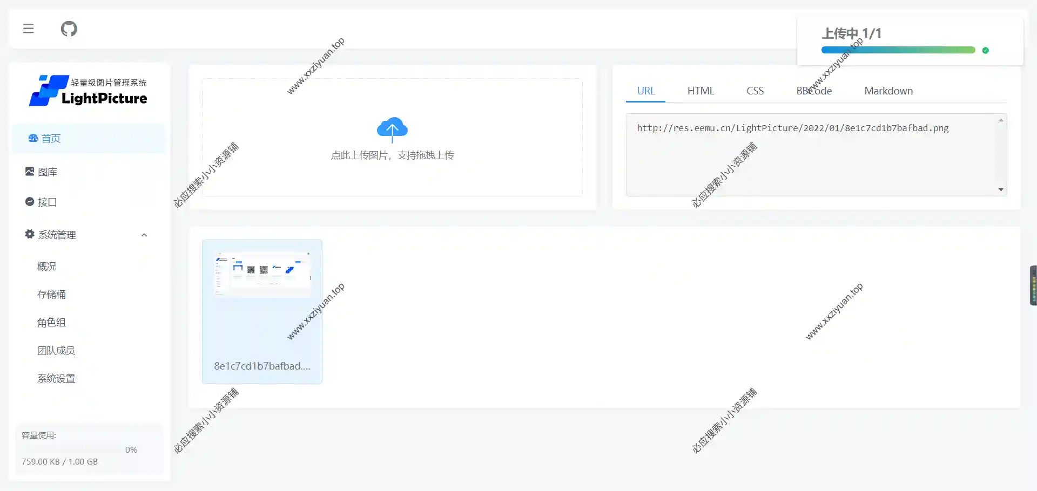The image size is (1037, 491).
Task: Click the 首页 dashboard icon
Action: (x=33, y=138)
